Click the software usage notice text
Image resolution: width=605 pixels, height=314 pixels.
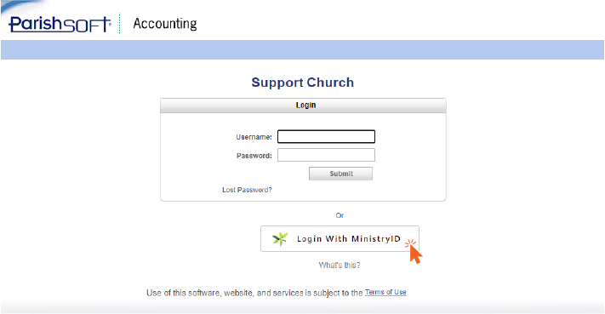254,293
